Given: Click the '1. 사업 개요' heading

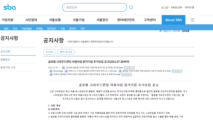Looking at the screenshot, I should (x=54, y=106).
